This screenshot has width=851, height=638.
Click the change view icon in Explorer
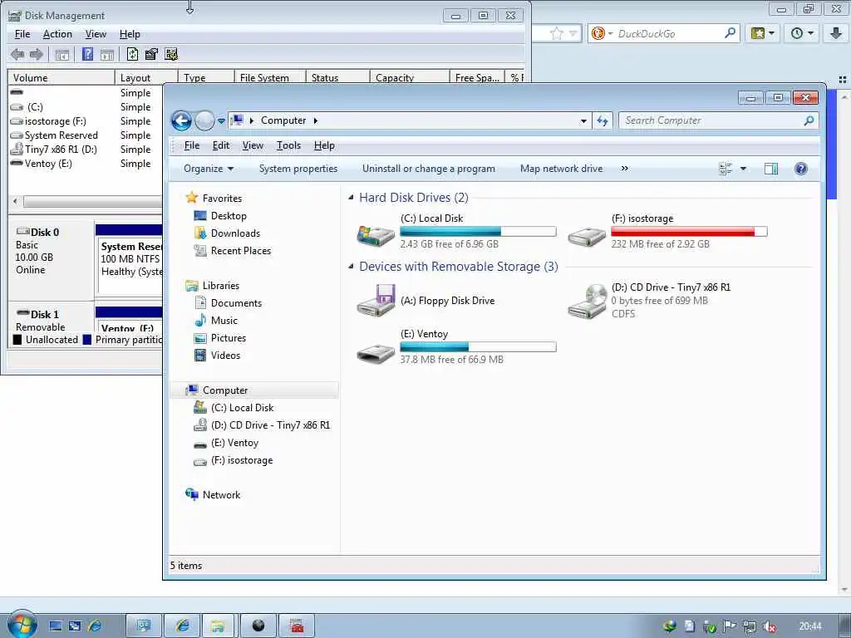click(x=726, y=169)
